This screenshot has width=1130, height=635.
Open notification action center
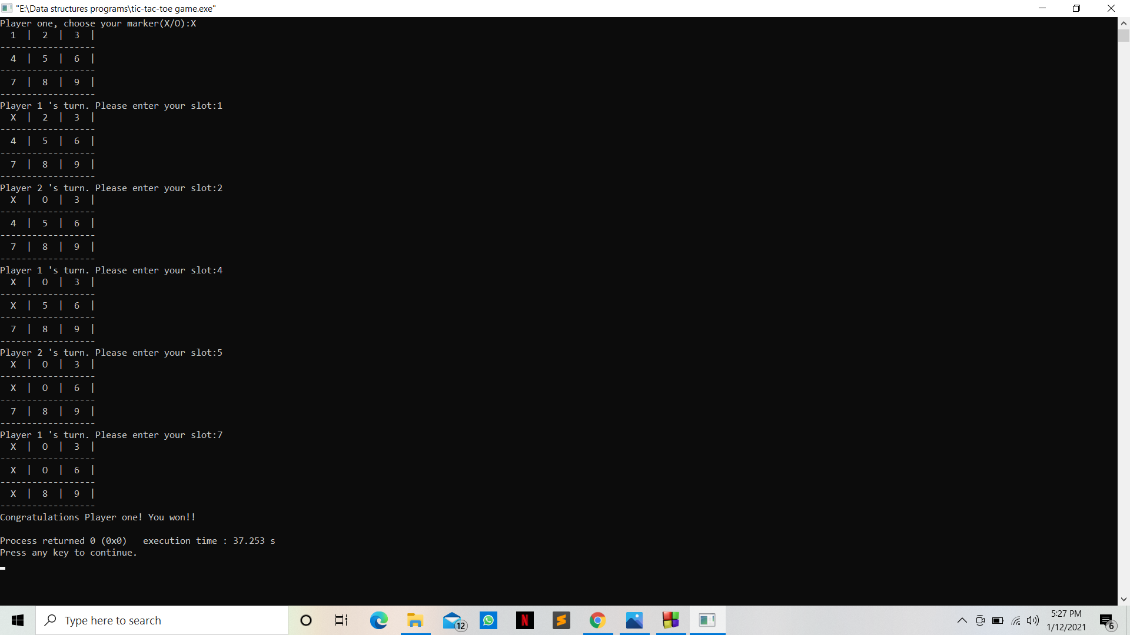pyautogui.click(x=1106, y=621)
